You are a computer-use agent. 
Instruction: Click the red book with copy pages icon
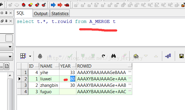[37, 5]
